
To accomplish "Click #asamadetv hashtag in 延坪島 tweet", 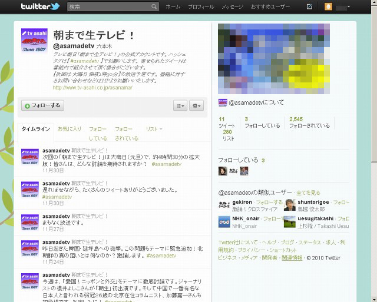I will [161, 255].
